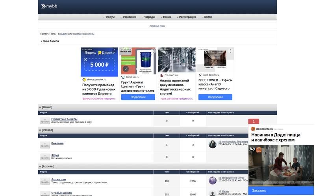The image size is (315, 196).
Task: Click the Активные темы link
Action: 157,26
